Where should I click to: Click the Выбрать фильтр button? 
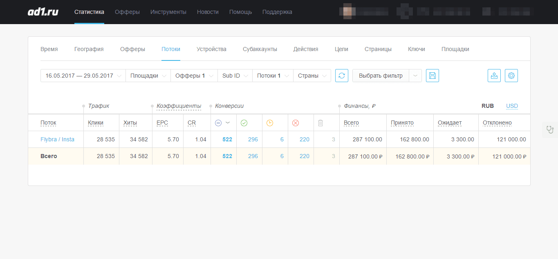(381, 75)
